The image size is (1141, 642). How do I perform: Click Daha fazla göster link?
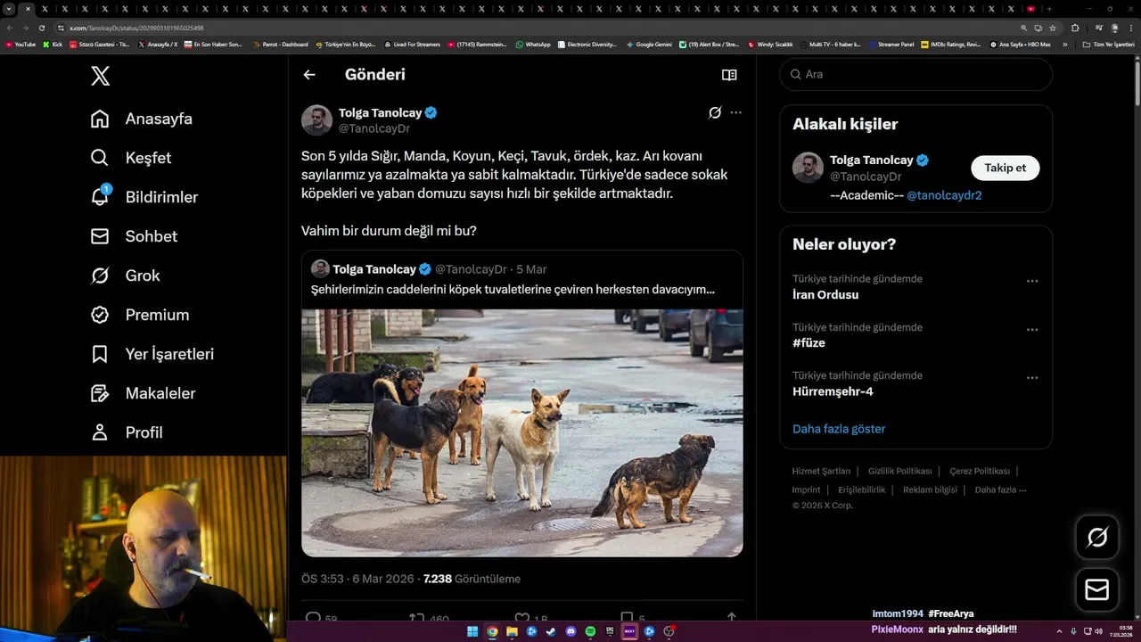(x=839, y=429)
